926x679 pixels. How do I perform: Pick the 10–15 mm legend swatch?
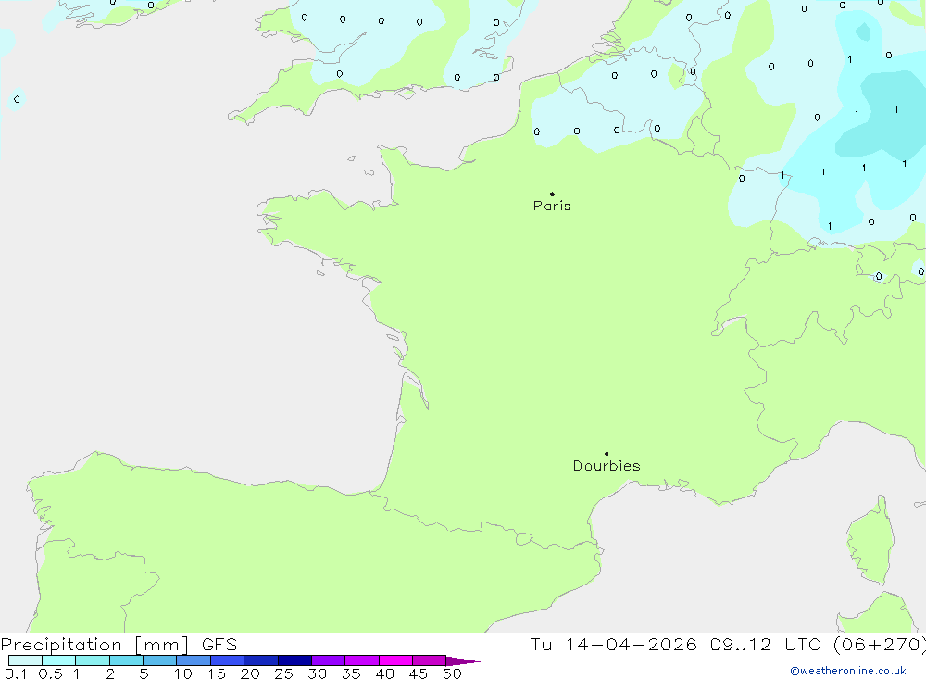coord(194,660)
